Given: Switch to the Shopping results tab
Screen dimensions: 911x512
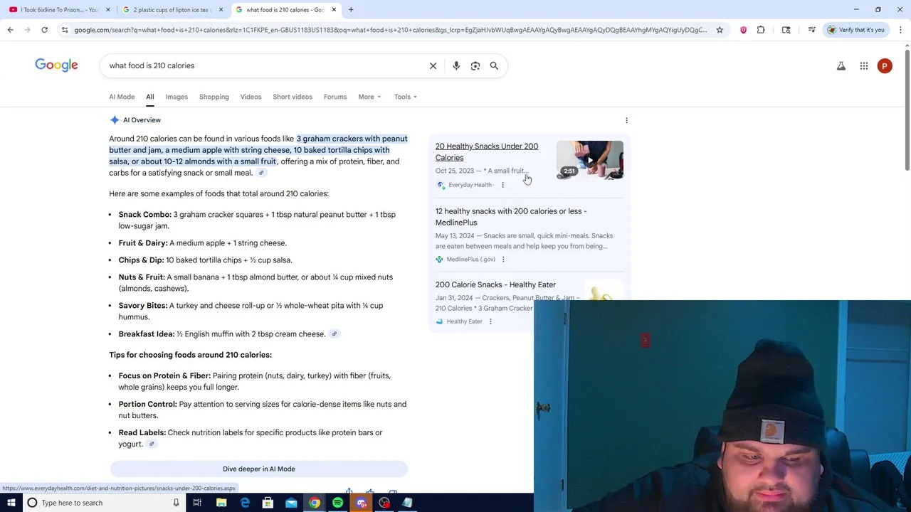Looking at the screenshot, I should pos(214,97).
